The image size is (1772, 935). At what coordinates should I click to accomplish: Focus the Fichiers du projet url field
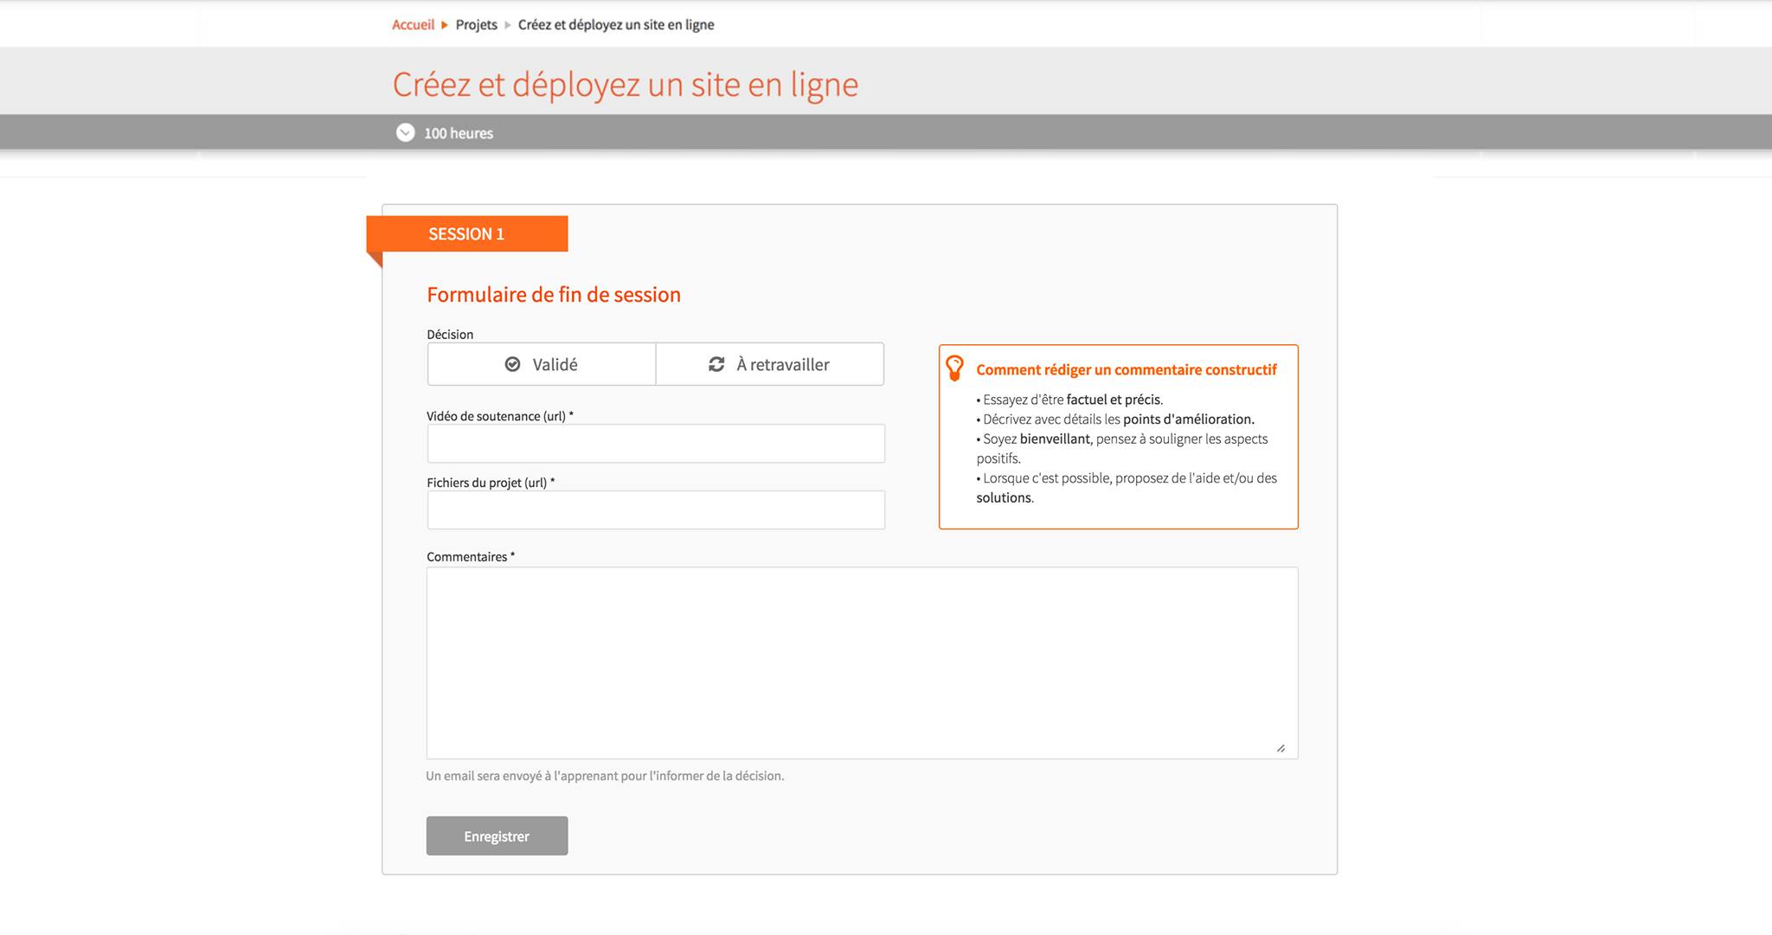(656, 510)
